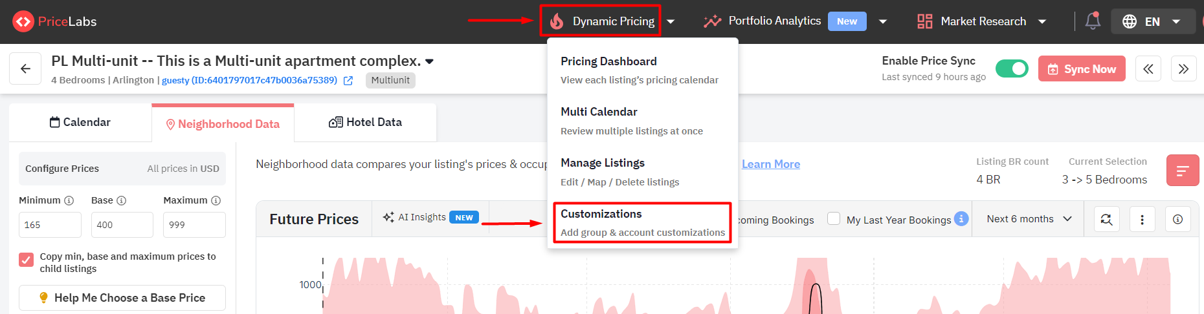The height and width of the screenshot is (314, 1204).
Task: Open the EN language selector
Action: 1153,21
